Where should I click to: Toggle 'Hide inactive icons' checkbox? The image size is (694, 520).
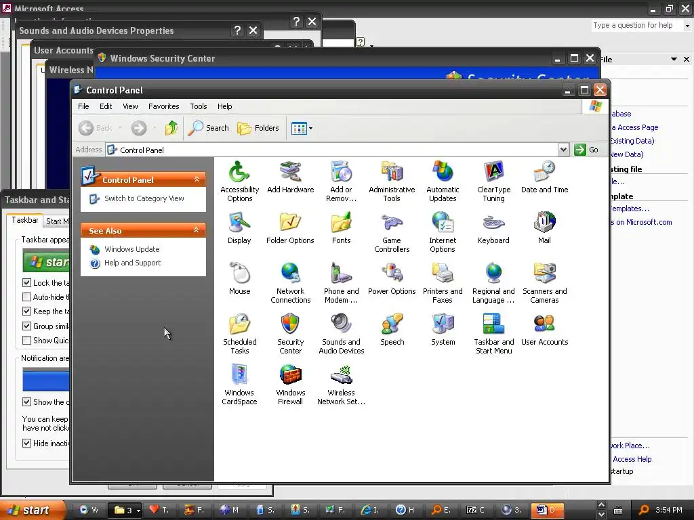26,443
